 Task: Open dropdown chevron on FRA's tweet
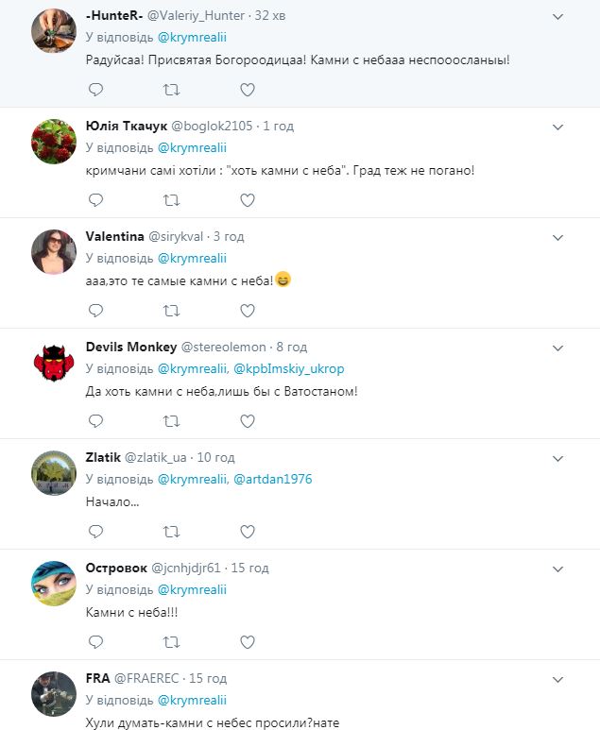(x=557, y=678)
